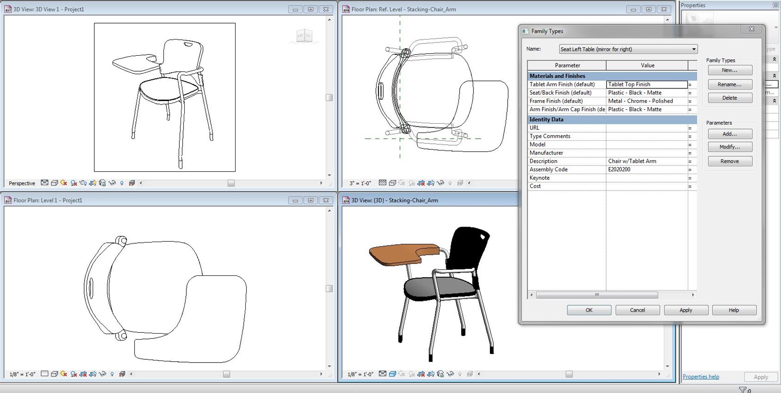Viewport: 781px width, 393px height.
Task: Collapse the top Properties palette section chevron
Action: 774,59
